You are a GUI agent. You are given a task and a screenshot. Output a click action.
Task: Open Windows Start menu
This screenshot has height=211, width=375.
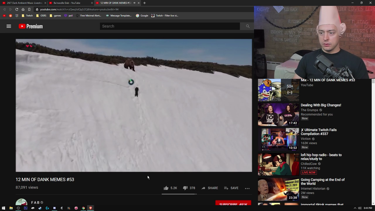point(4,208)
